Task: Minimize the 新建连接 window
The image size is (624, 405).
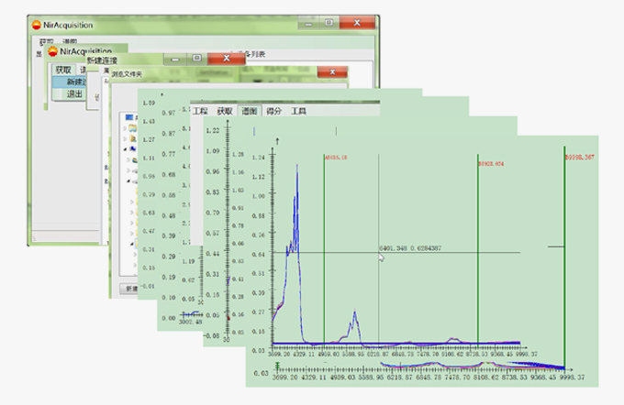Action: 175,59
